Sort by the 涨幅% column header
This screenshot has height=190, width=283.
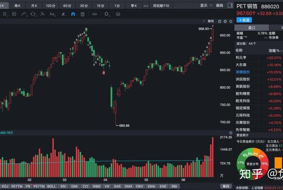click(275, 51)
